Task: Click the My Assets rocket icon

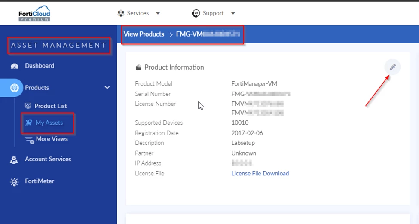Action: click(x=29, y=123)
